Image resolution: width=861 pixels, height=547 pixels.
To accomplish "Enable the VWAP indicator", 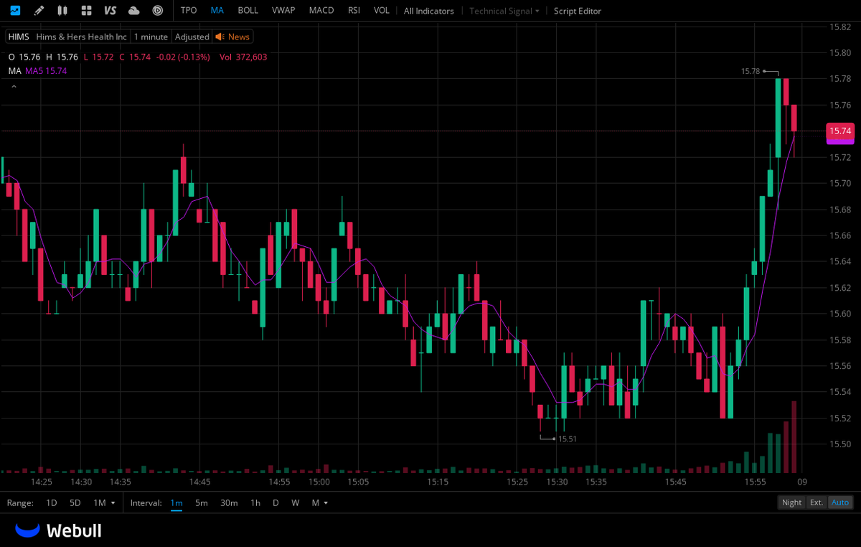I will [x=283, y=11].
